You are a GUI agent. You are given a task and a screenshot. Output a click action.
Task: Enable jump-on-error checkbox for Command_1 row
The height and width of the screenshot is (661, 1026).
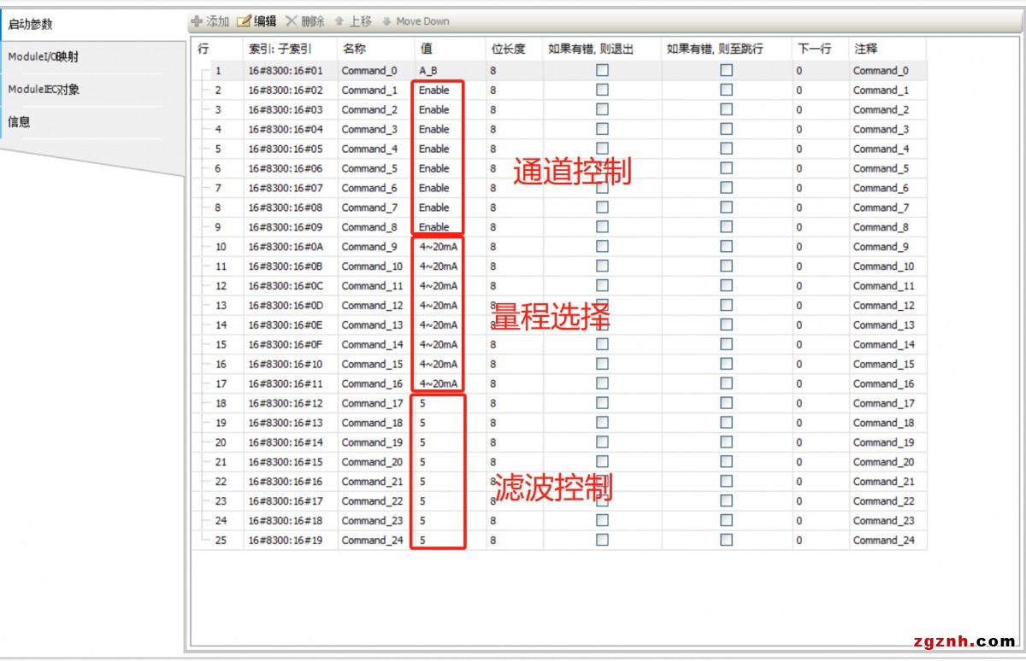click(726, 91)
